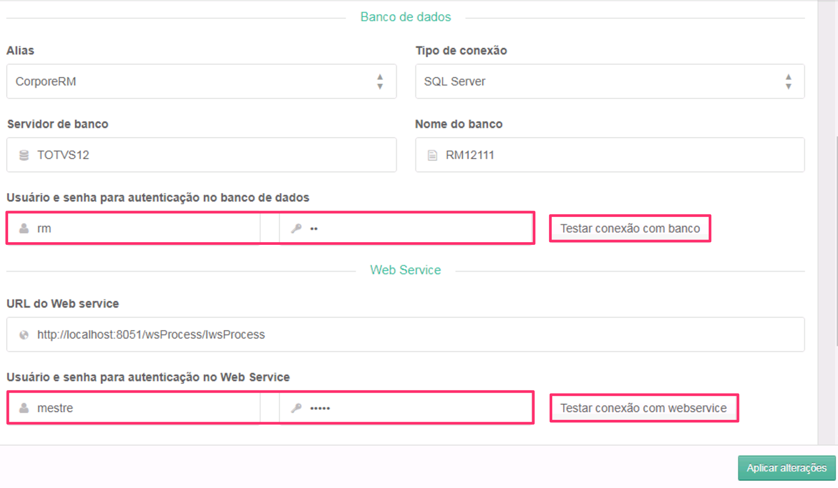Click the database icon beside TOTVS12

[x=24, y=155]
